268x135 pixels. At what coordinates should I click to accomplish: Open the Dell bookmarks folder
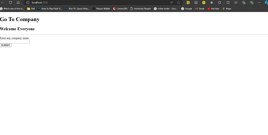pos(31,9)
